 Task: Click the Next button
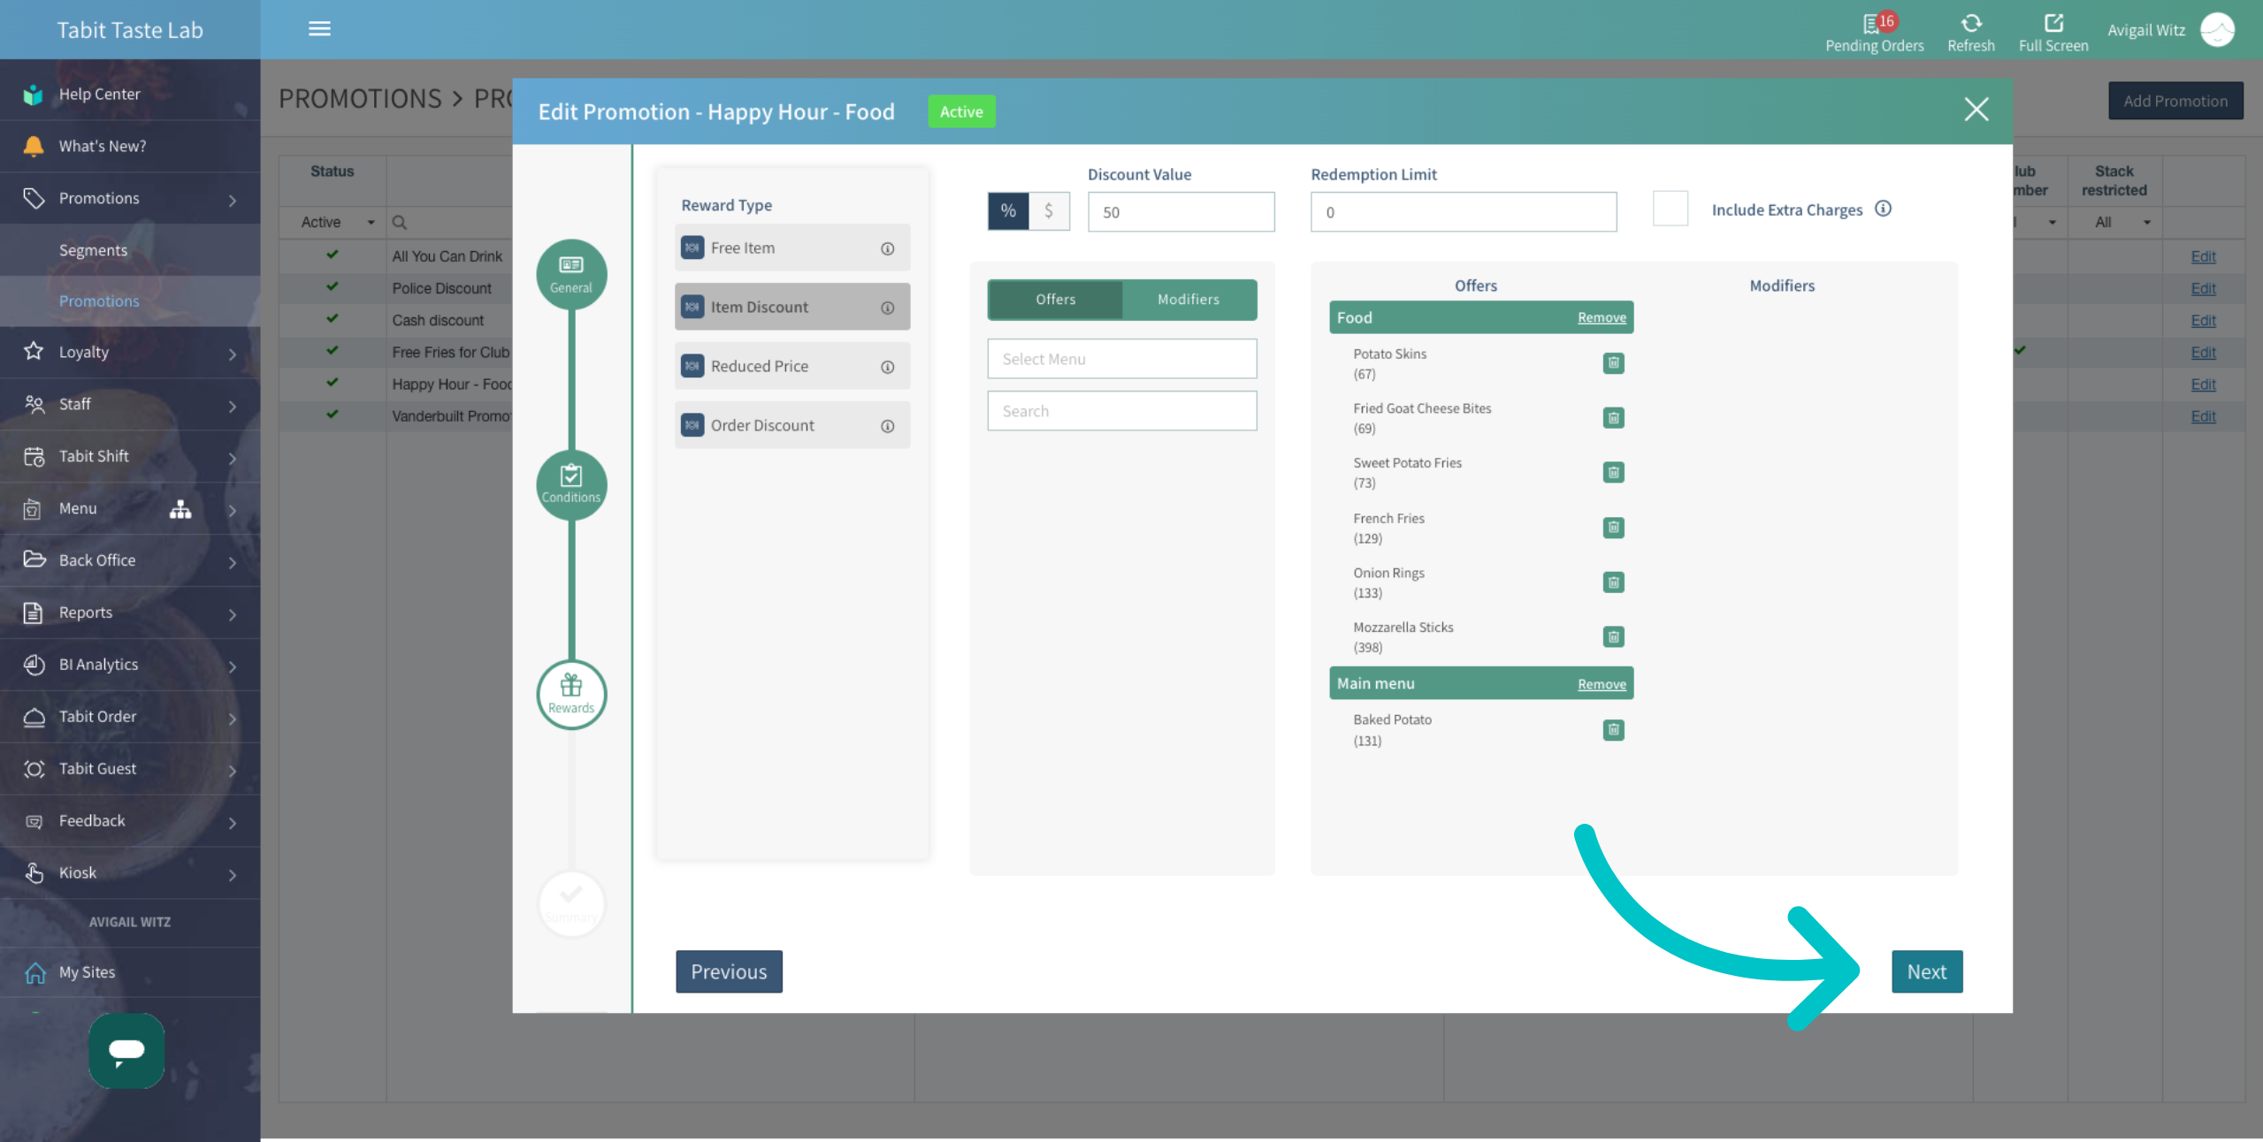[x=1927, y=971]
